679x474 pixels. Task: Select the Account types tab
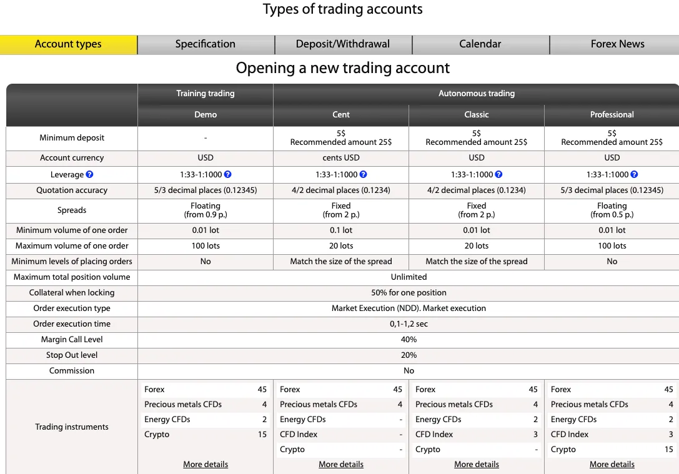[69, 44]
